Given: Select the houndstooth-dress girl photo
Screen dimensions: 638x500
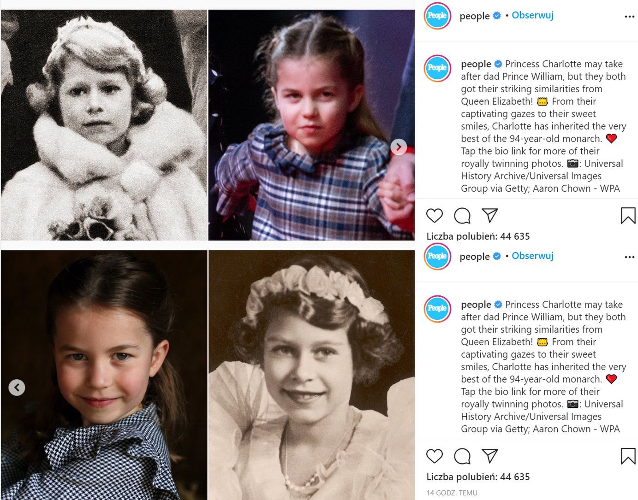Looking at the screenshot, I should 104,375.
